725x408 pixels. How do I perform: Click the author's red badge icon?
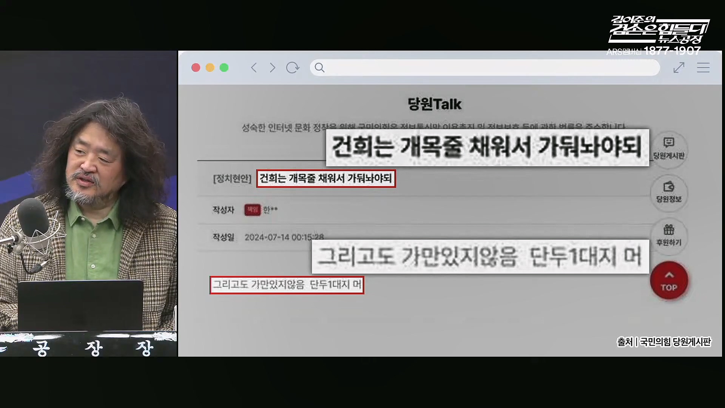click(x=252, y=210)
